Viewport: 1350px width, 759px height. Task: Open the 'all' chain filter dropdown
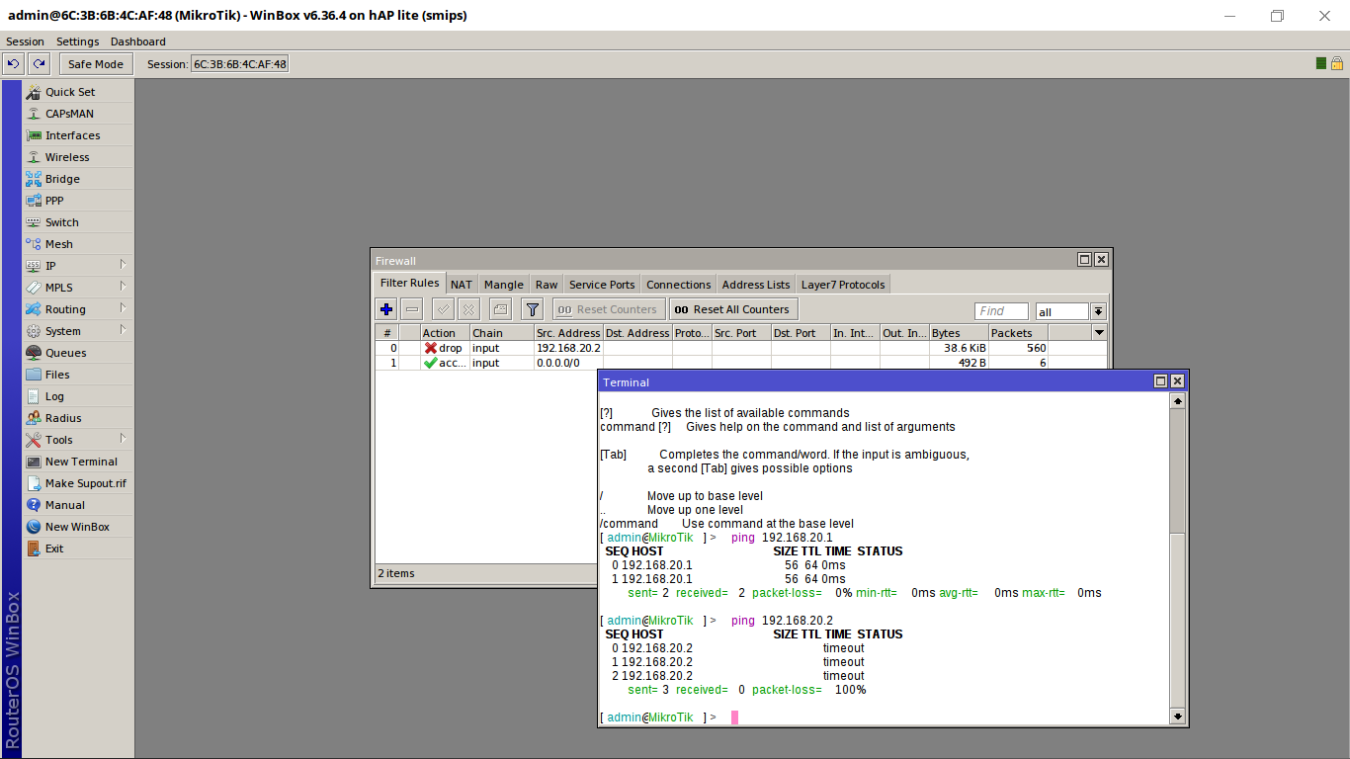(x=1098, y=311)
